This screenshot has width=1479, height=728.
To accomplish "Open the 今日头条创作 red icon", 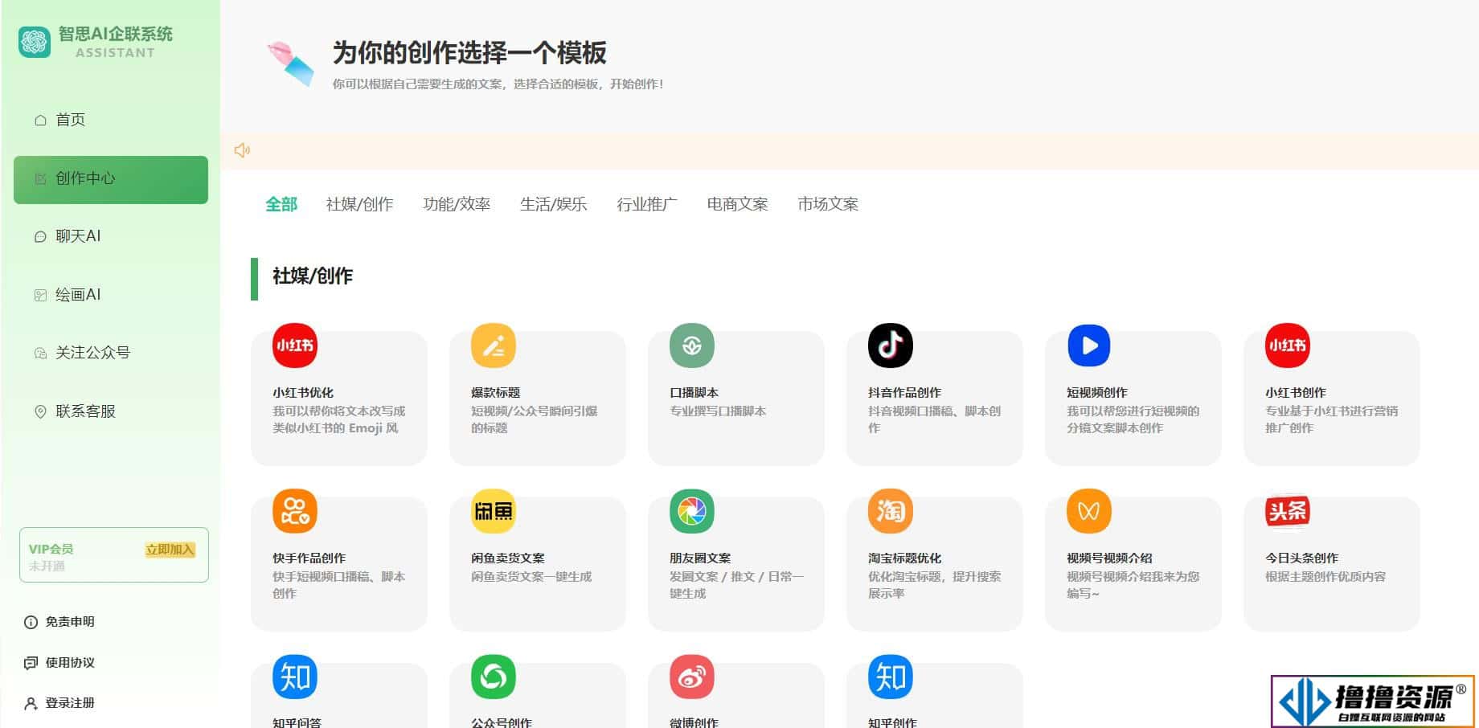I will (1288, 511).
